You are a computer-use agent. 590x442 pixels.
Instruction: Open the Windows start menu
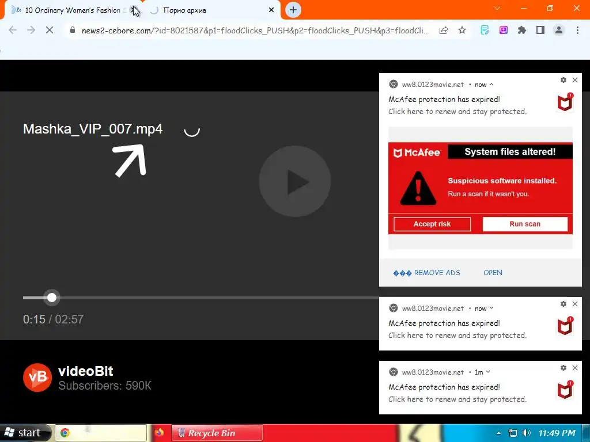click(x=25, y=433)
